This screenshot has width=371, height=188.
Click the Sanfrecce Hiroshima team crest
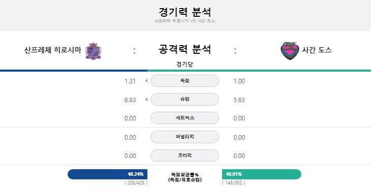coord(93,51)
